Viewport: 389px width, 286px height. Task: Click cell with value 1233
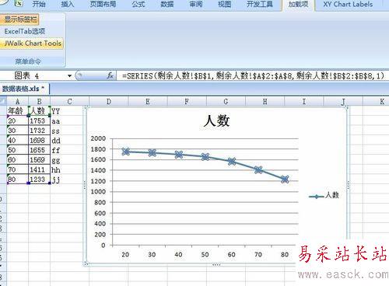(39, 180)
